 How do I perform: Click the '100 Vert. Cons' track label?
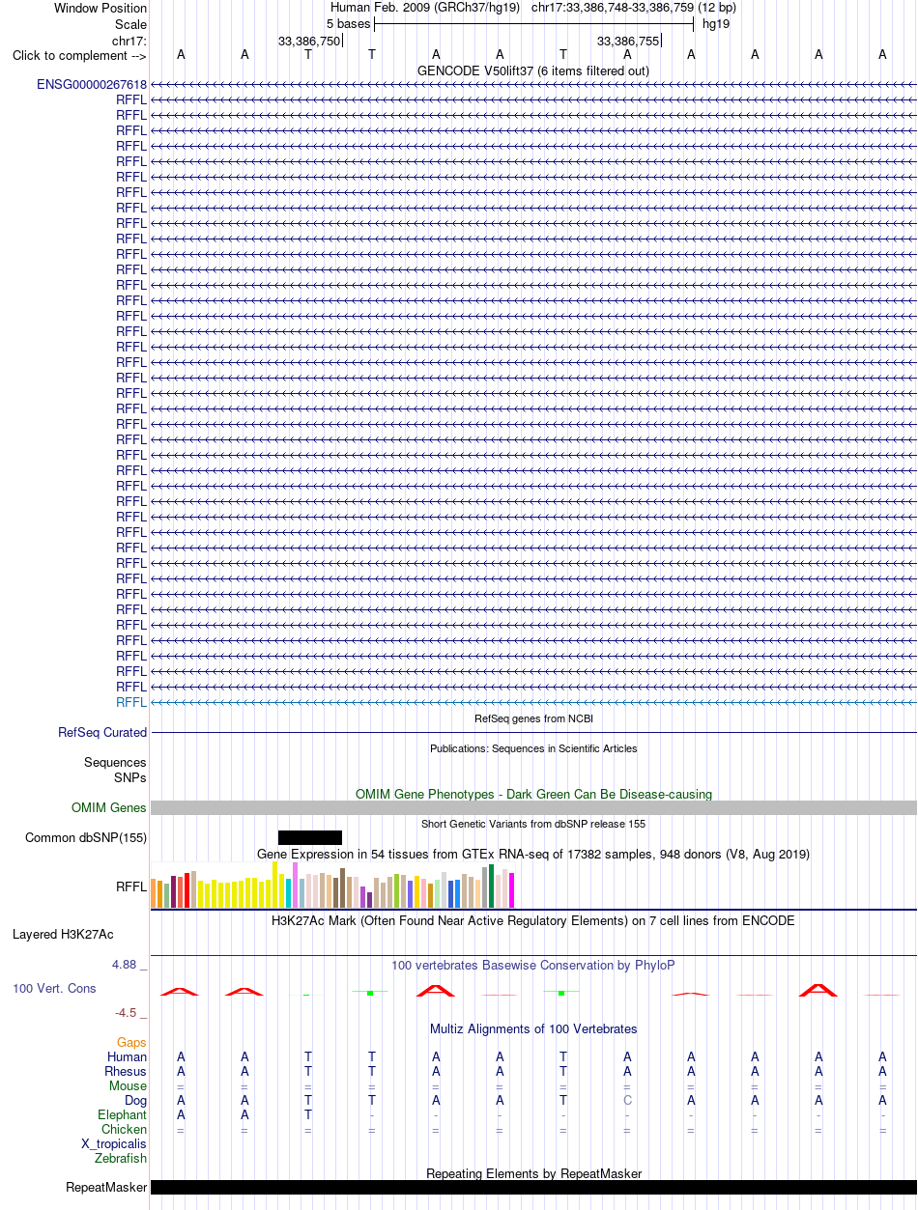(x=54, y=988)
